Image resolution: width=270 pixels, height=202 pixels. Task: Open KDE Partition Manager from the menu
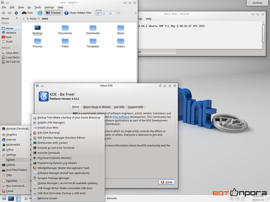pyautogui.click(x=68, y=138)
